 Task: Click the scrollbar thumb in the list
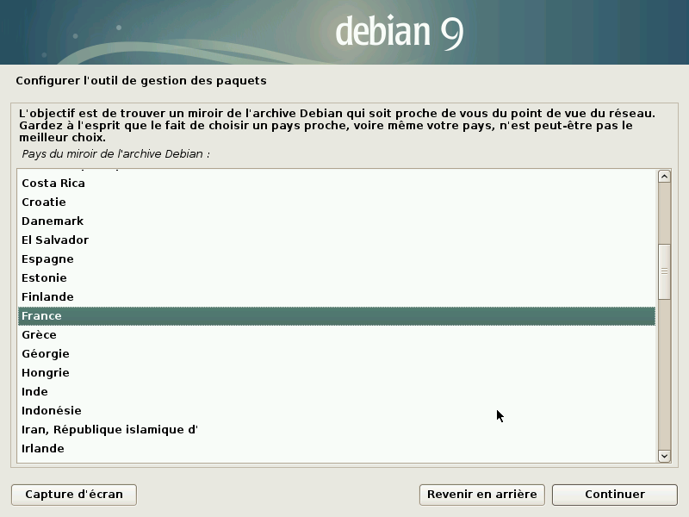click(x=662, y=267)
